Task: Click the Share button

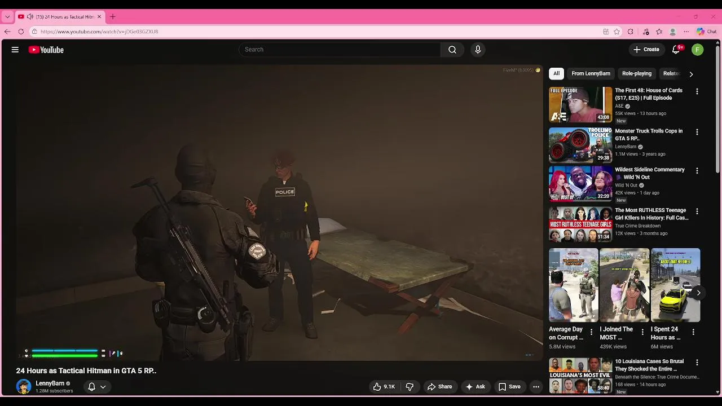Action: (439, 387)
